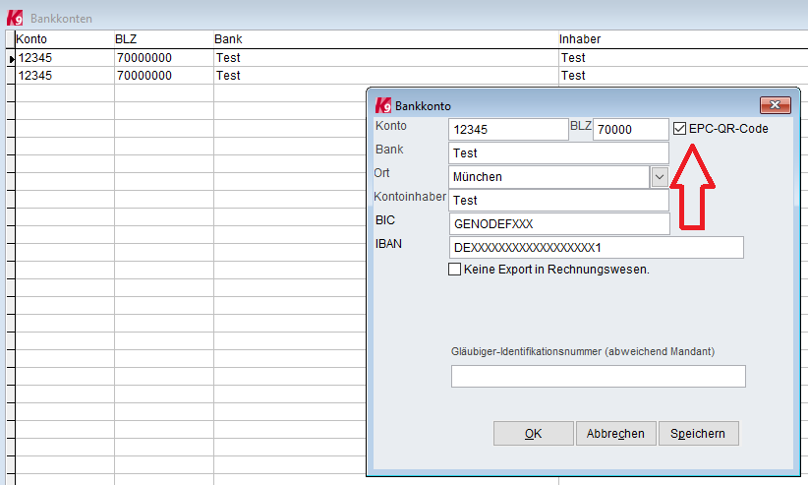This screenshot has height=485, width=808.
Task: Click the Bankkonto dialog title text
Action: point(423,106)
